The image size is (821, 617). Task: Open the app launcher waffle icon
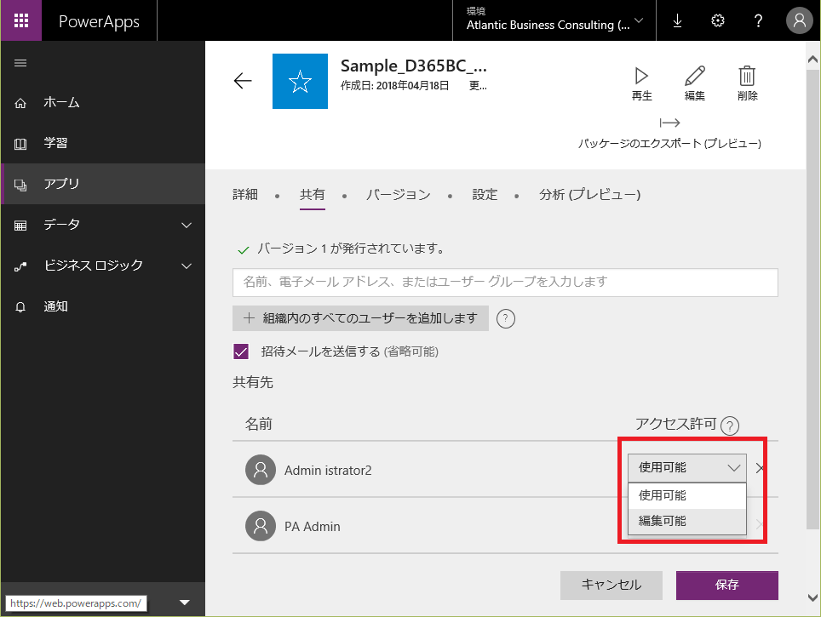21,20
